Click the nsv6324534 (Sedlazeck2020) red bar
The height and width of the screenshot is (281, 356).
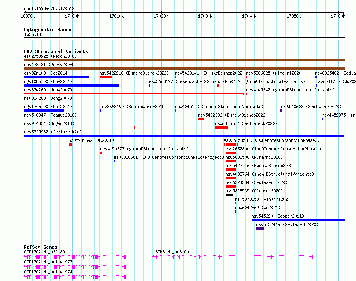pos(231,186)
